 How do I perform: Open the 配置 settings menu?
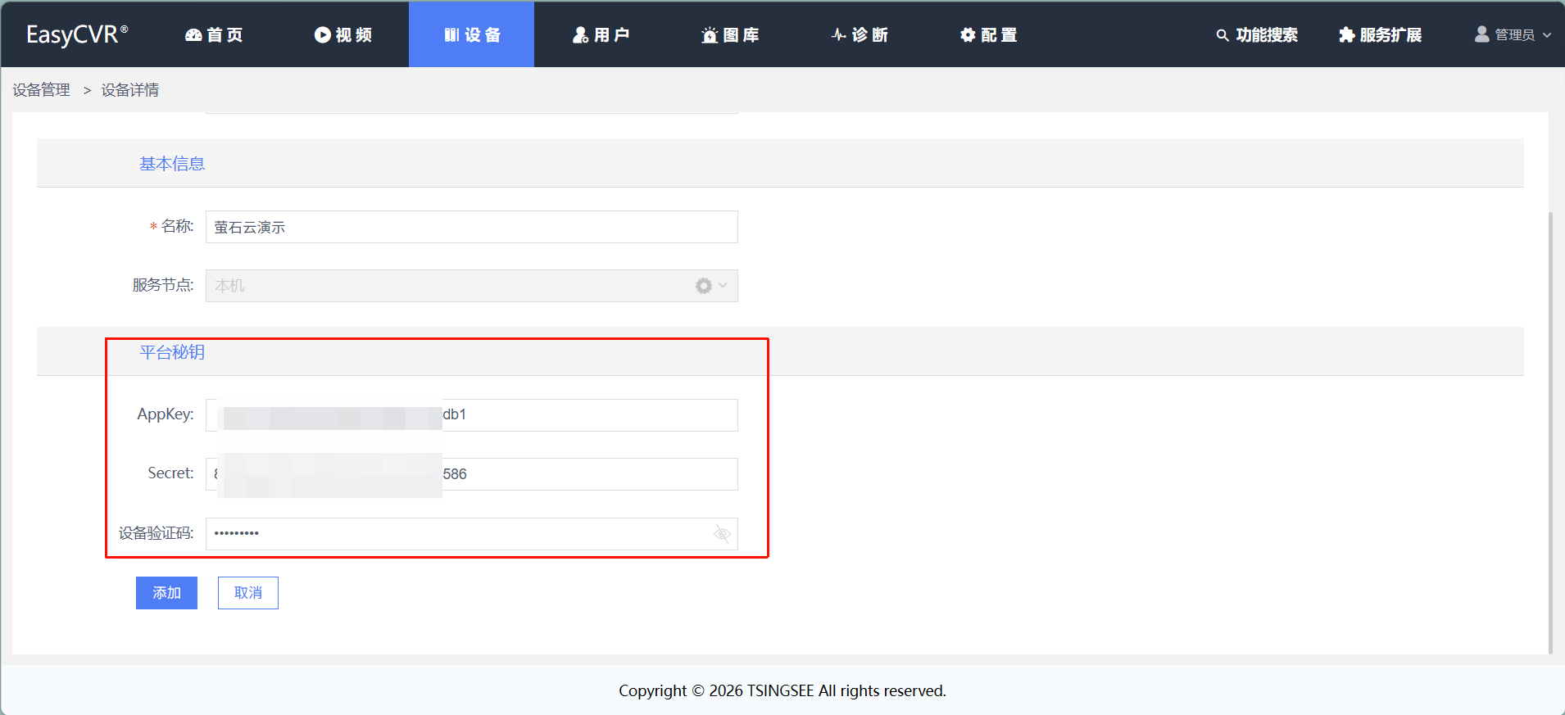coord(988,34)
